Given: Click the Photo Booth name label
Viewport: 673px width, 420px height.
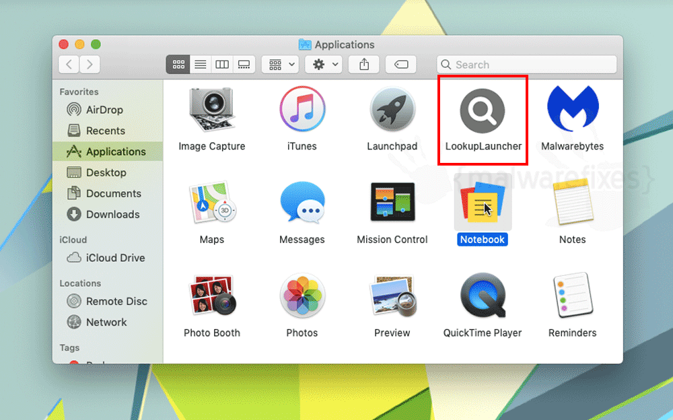Looking at the screenshot, I should pyautogui.click(x=212, y=332).
